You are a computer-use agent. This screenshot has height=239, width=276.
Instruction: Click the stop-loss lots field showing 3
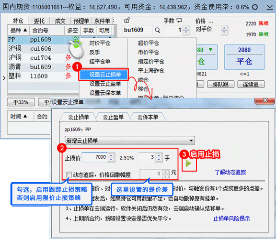point(147,157)
